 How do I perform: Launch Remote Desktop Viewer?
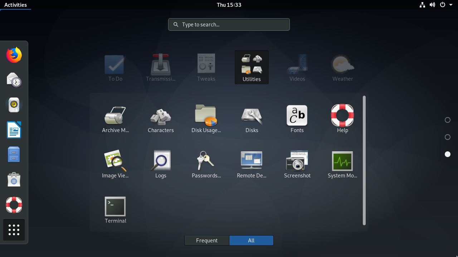pos(252,165)
